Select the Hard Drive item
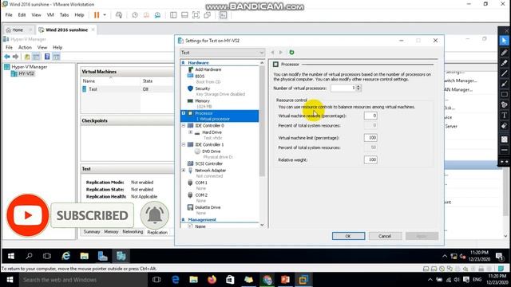Viewport: 511px width, 287px height. tap(212, 132)
